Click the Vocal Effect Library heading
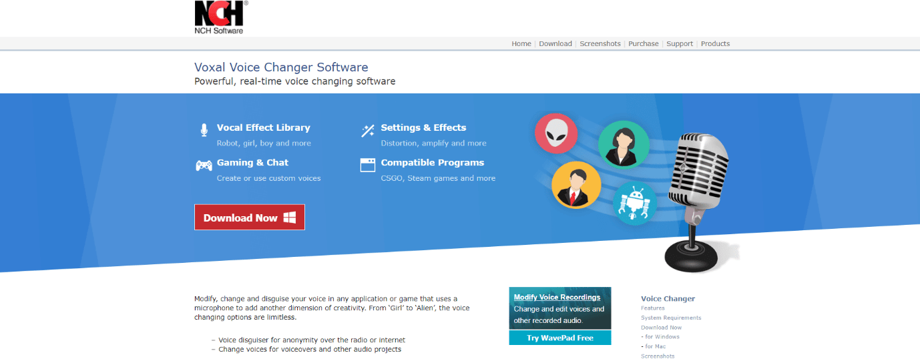 click(264, 127)
